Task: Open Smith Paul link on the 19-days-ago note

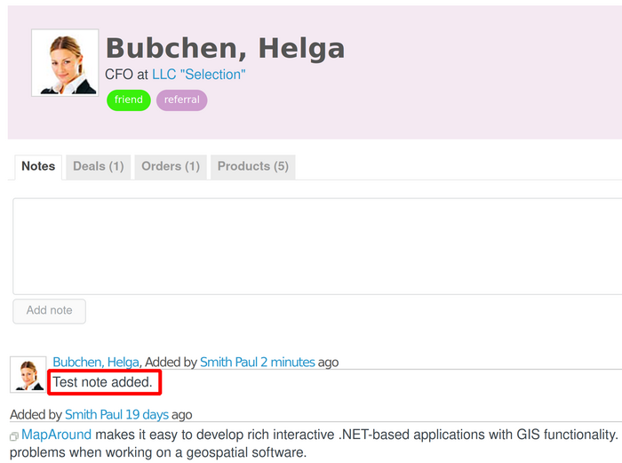Action: click(x=93, y=414)
